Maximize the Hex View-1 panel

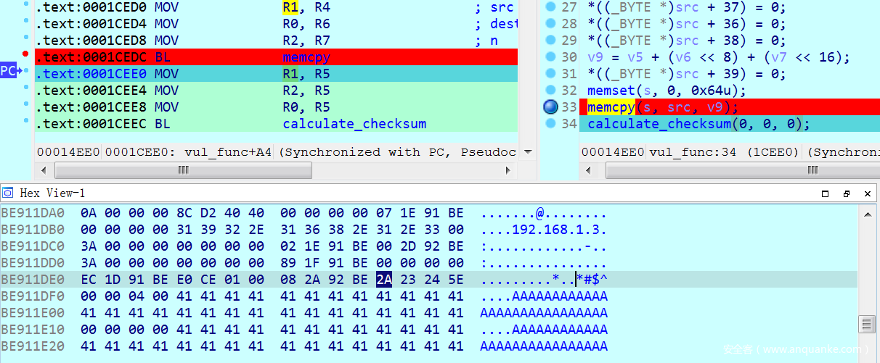825,193
